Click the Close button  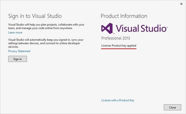173,107
